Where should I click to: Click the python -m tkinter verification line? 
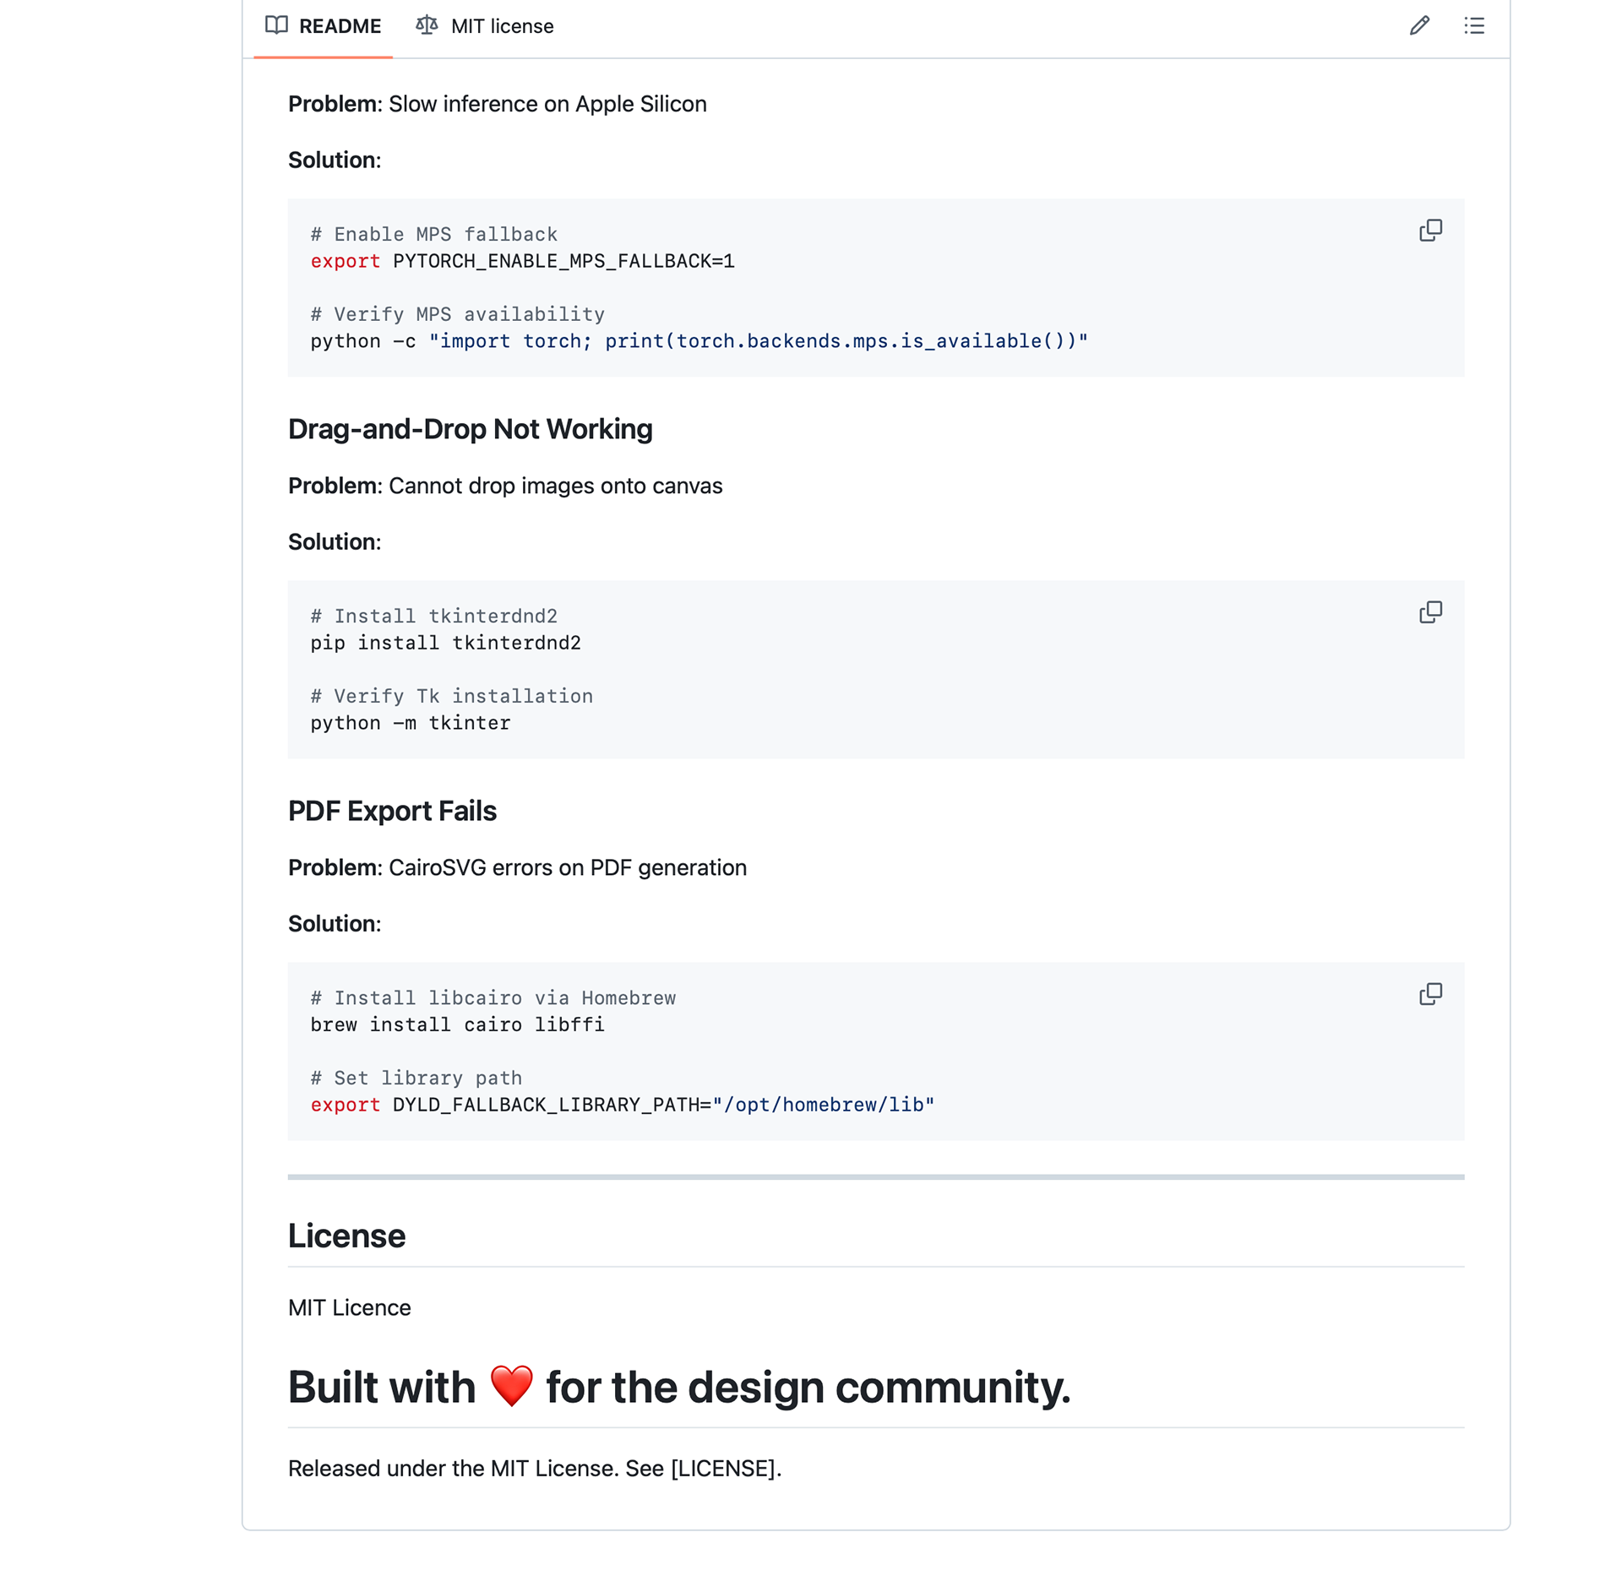411,723
